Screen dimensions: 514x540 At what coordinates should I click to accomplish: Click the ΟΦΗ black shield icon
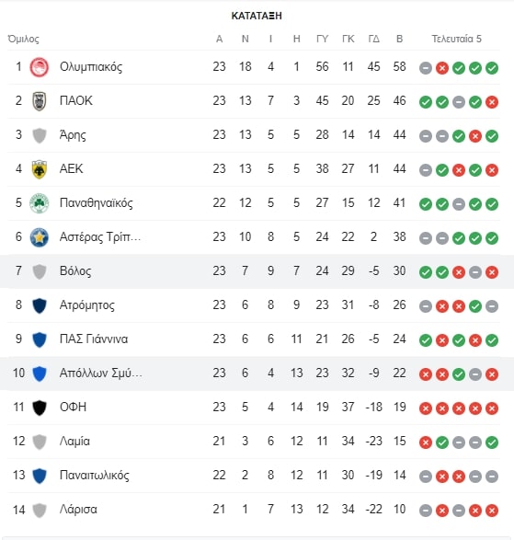(x=40, y=408)
